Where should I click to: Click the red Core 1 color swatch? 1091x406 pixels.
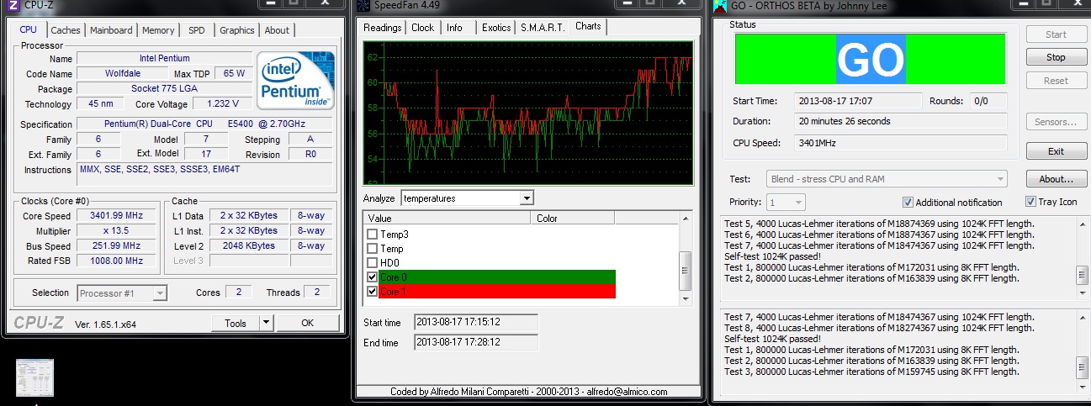[x=498, y=292]
